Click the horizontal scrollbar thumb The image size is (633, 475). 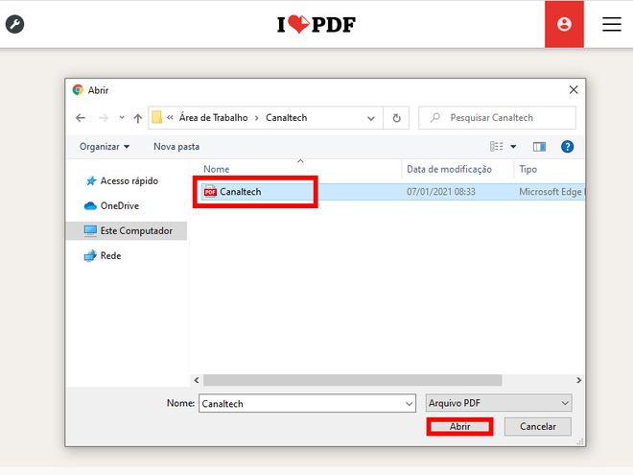click(x=352, y=380)
